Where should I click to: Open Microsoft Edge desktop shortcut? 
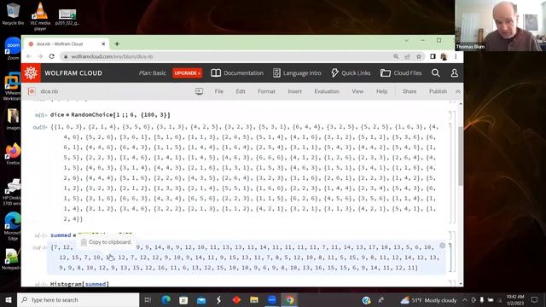(13, 226)
